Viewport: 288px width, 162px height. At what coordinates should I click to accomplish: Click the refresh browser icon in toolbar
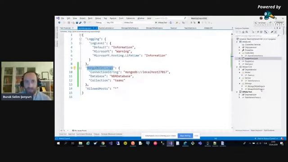click(171, 22)
